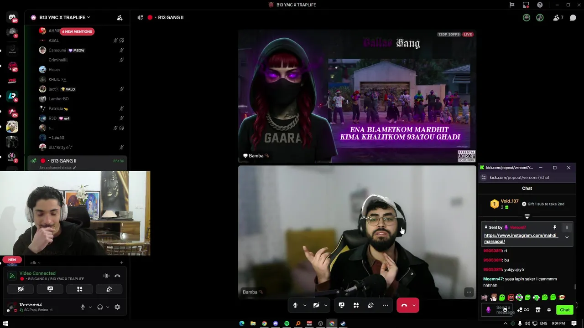Open Kick channel shop storefront icon
The width and height of the screenshot is (584, 328).
(x=538, y=310)
